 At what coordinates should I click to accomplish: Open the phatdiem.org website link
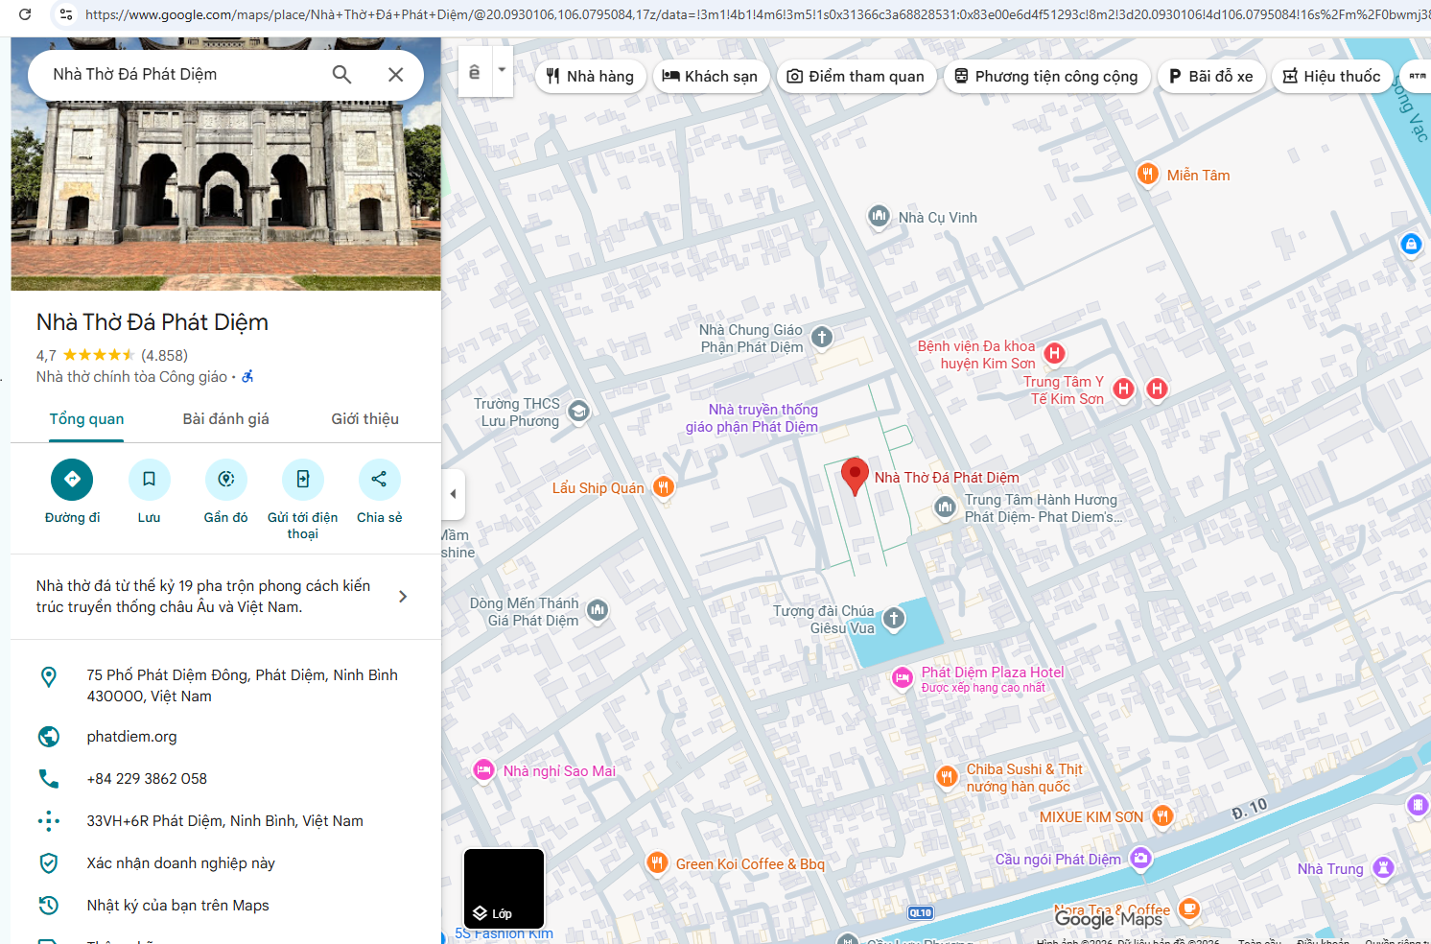(x=131, y=737)
